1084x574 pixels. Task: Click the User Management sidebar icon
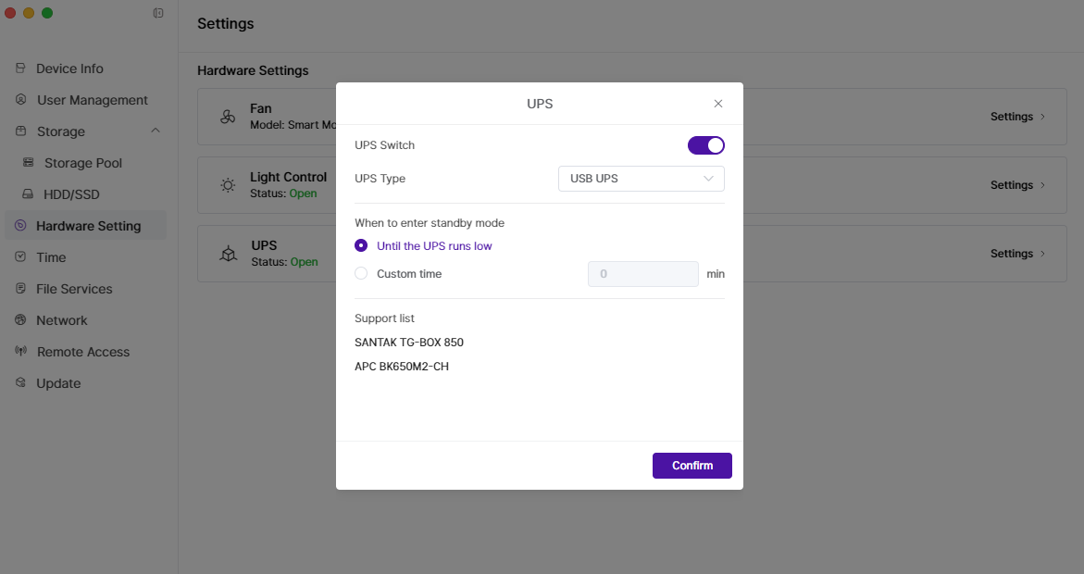(20, 100)
